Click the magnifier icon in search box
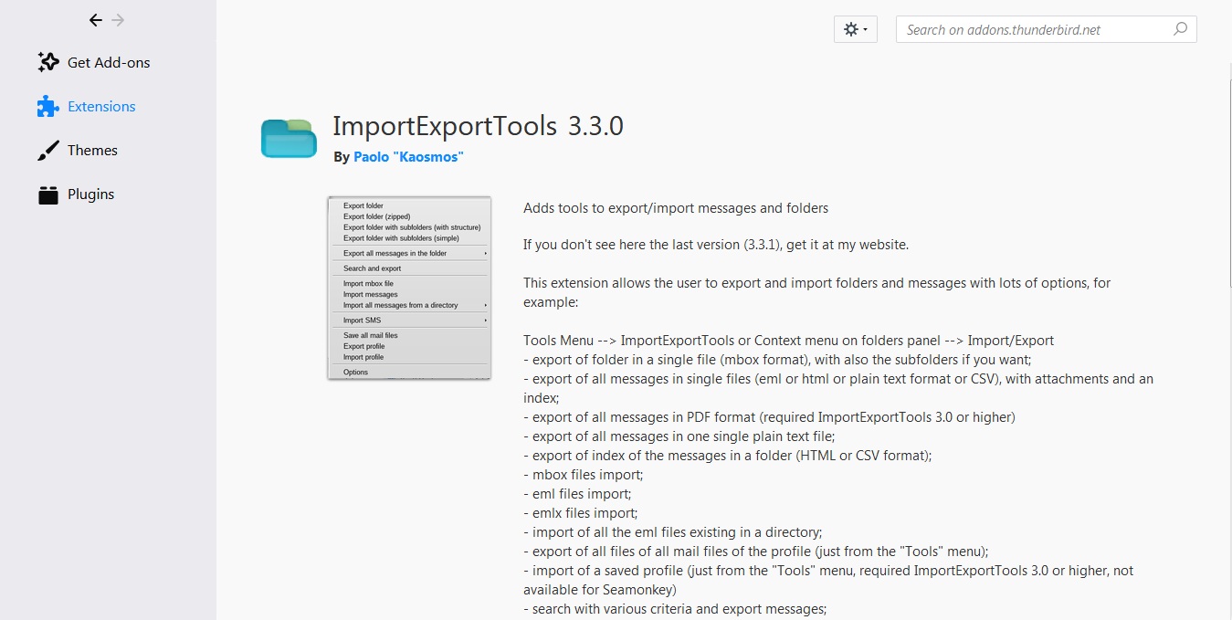This screenshot has height=620, width=1232. [1180, 29]
